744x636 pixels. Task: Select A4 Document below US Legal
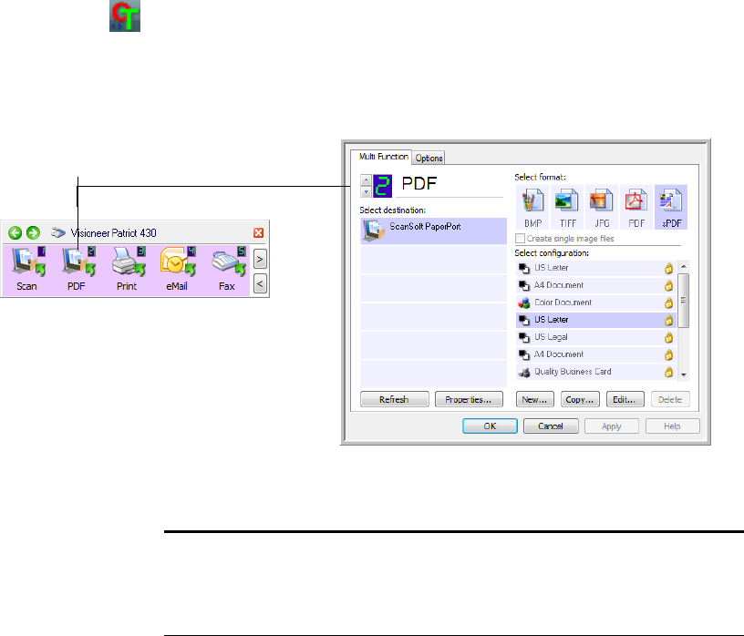596,354
